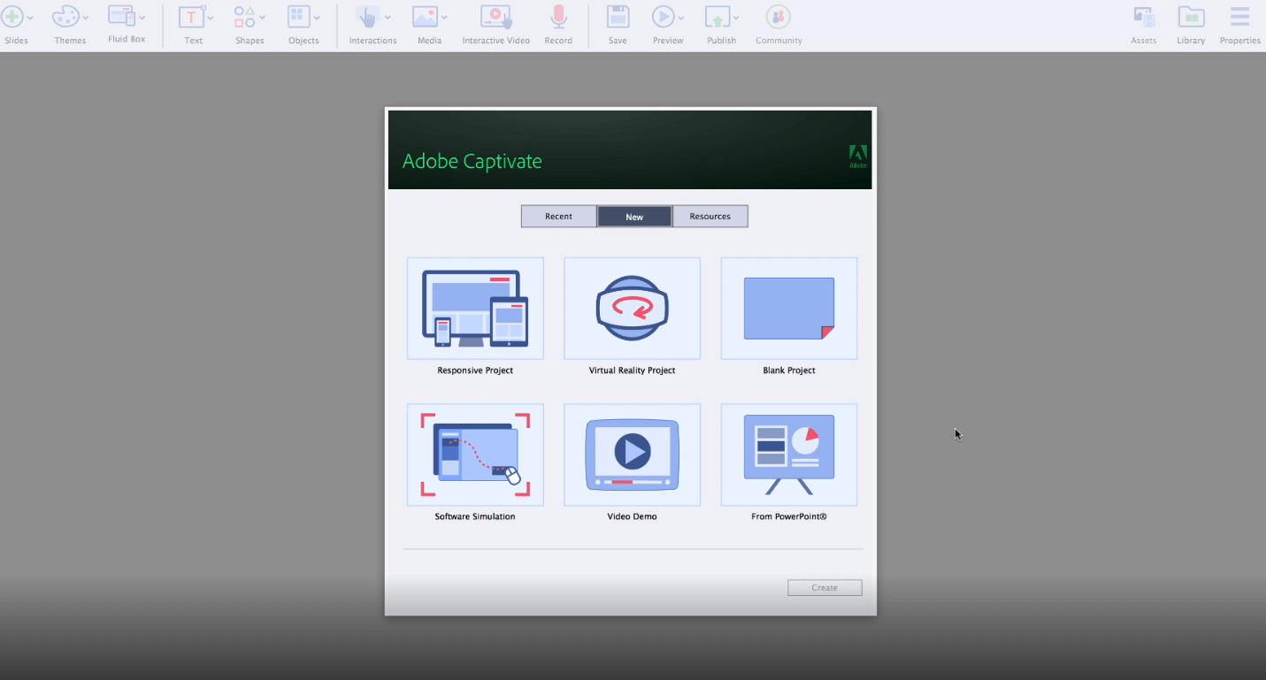Expand the Interactions dropdown arrow
This screenshot has height=680, width=1266.
pyautogui.click(x=387, y=18)
